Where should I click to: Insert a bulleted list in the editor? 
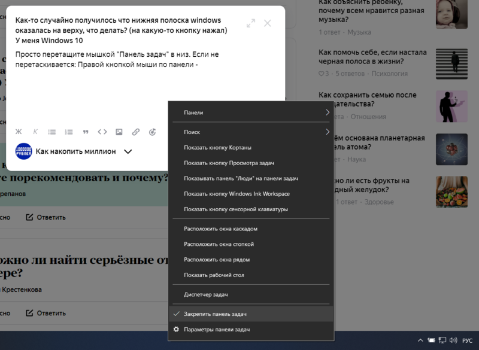point(52,132)
